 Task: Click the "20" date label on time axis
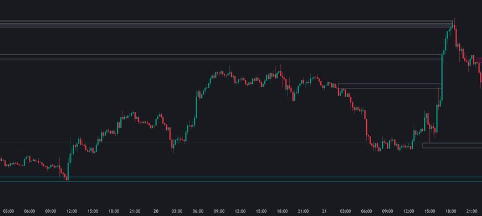pyautogui.click(x=156, y=211)
